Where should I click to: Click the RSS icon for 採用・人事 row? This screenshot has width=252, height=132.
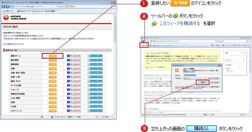(x=53, y=77)
